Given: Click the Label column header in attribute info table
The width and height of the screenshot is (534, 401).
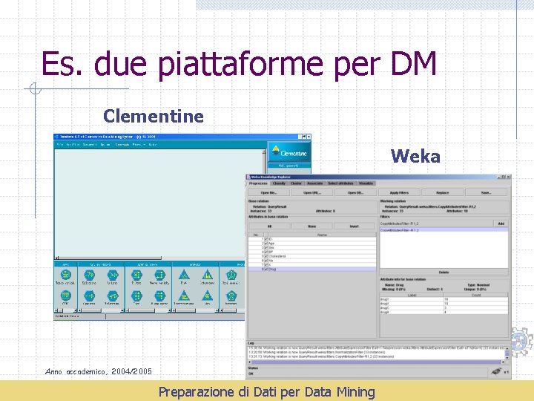Looking at the screenshot, I should pyautogui.click(x=412, y=295).
